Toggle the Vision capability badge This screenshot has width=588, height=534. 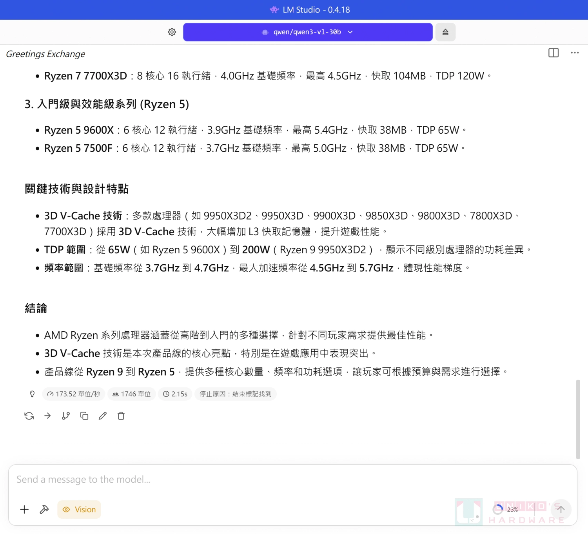coord(79,509)
